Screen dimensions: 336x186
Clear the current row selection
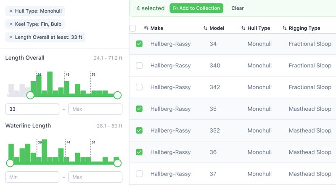pos(238,8)
